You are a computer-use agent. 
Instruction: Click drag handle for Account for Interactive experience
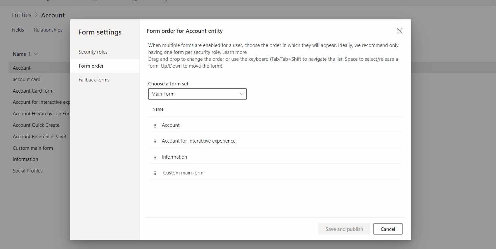[155, 141]
